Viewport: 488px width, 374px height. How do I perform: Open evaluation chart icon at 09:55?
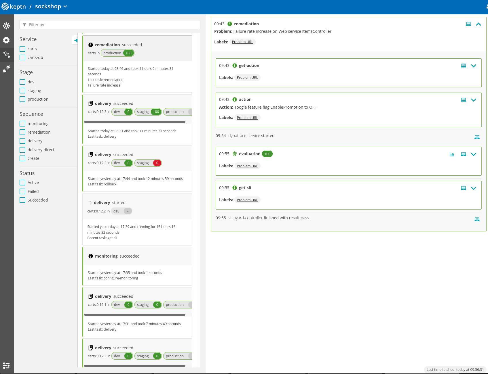pyautogui.click(x=452, y=154)
